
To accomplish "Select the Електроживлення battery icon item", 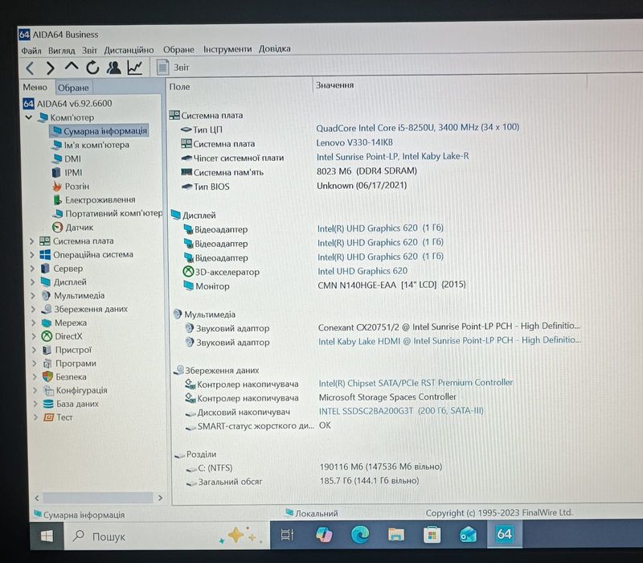I will 58,199.
